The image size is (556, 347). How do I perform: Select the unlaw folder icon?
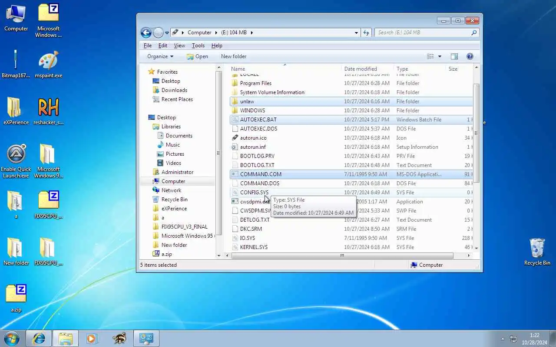235,101
